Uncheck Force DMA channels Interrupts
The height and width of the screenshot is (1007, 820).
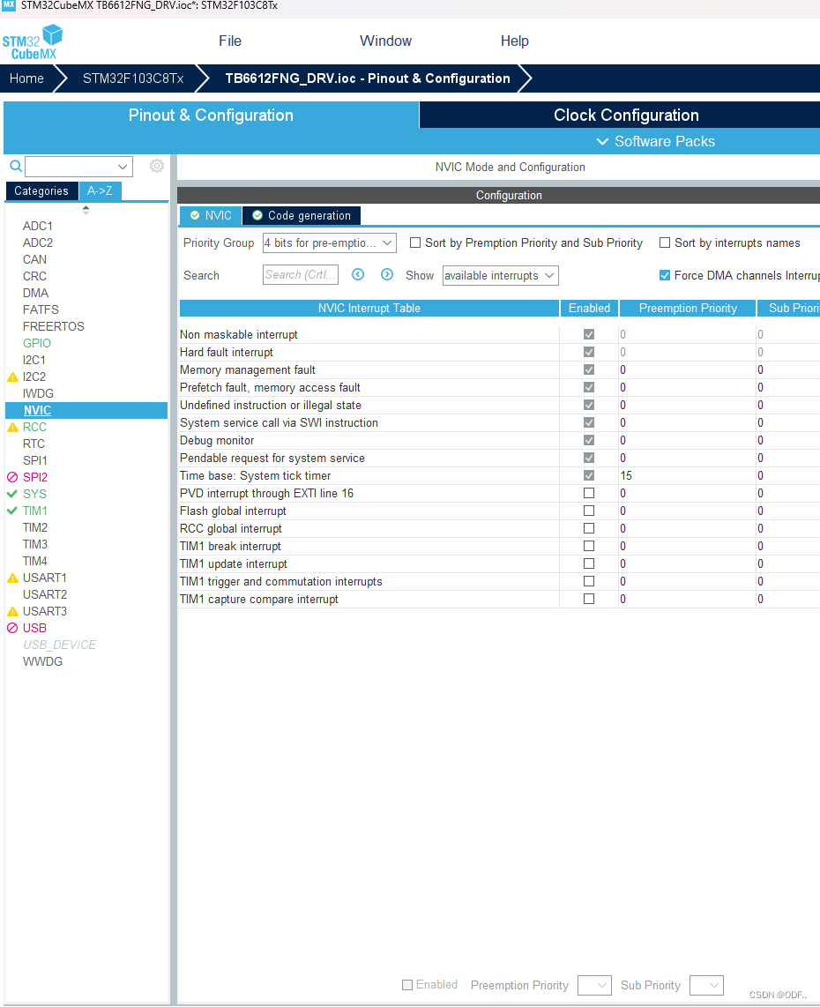click(x=665, y=275)
